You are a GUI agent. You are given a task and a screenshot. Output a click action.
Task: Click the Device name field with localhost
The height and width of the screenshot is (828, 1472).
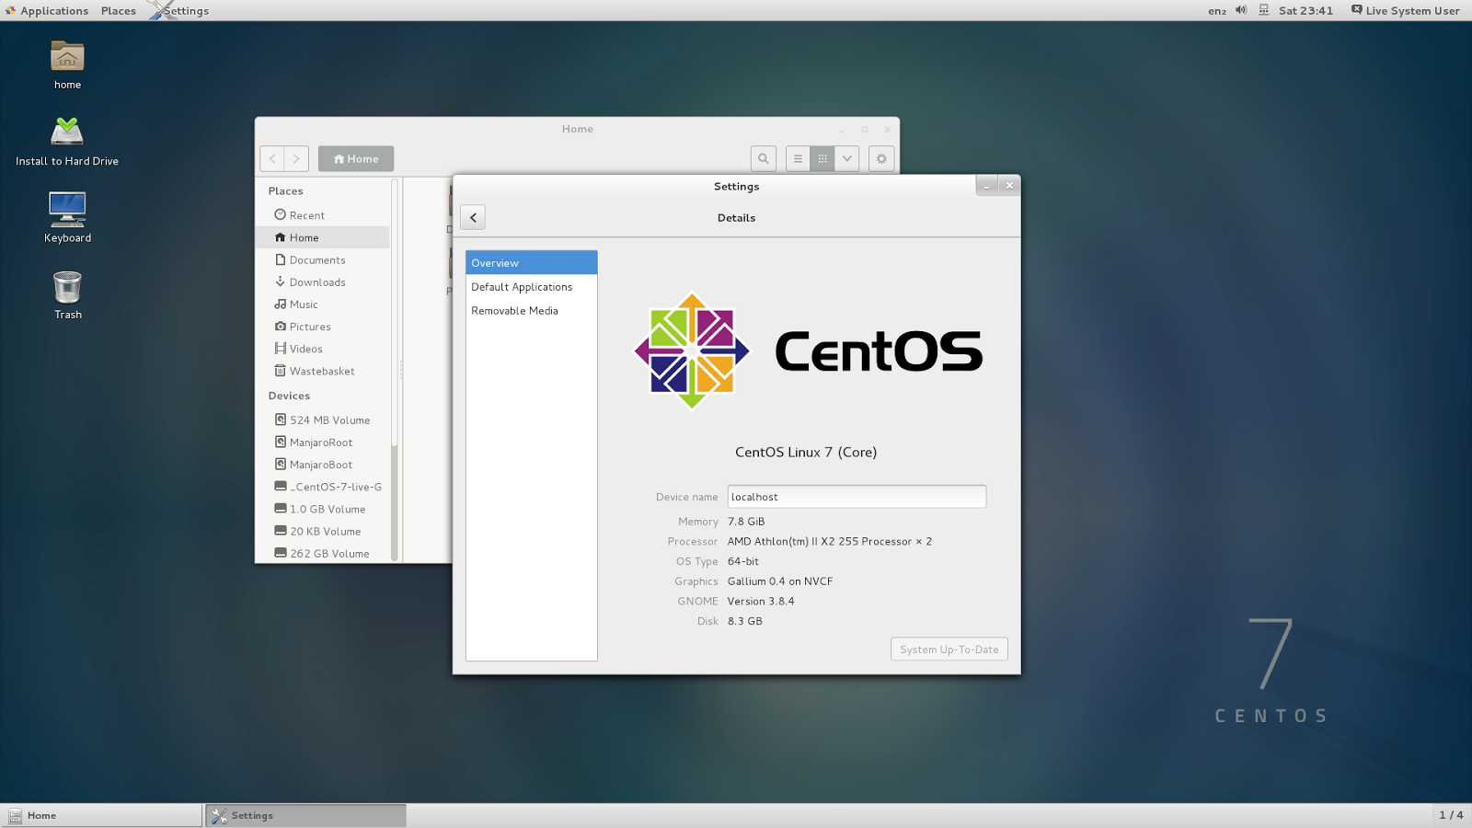pos(857,497)
